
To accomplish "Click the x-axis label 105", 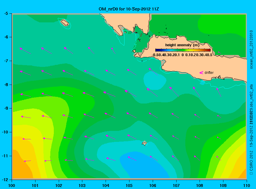I will click(129, 186).
